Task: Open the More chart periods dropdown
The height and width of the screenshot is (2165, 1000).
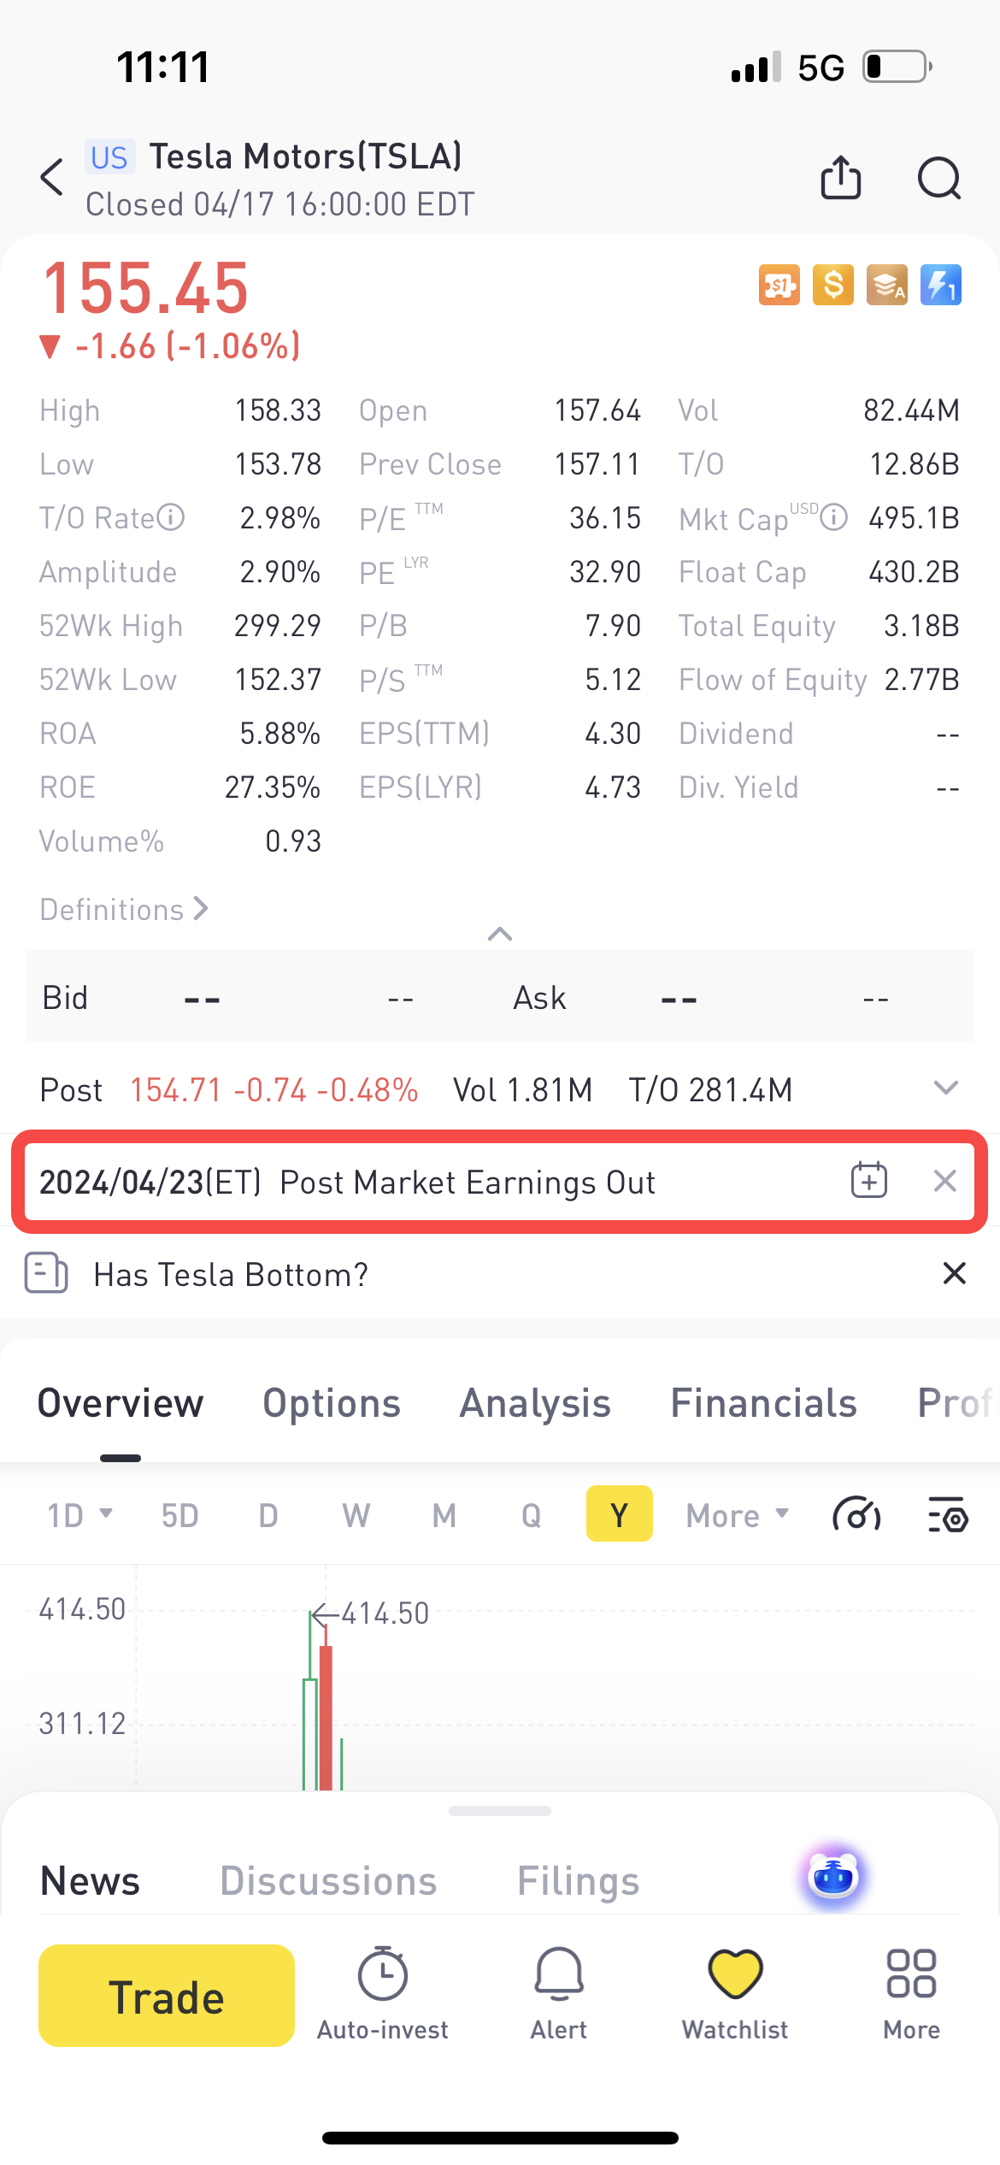Action: 736,1516
